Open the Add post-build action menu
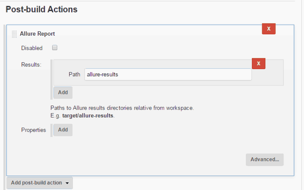The width and height of the screenshot is (304, 190). 40,183
